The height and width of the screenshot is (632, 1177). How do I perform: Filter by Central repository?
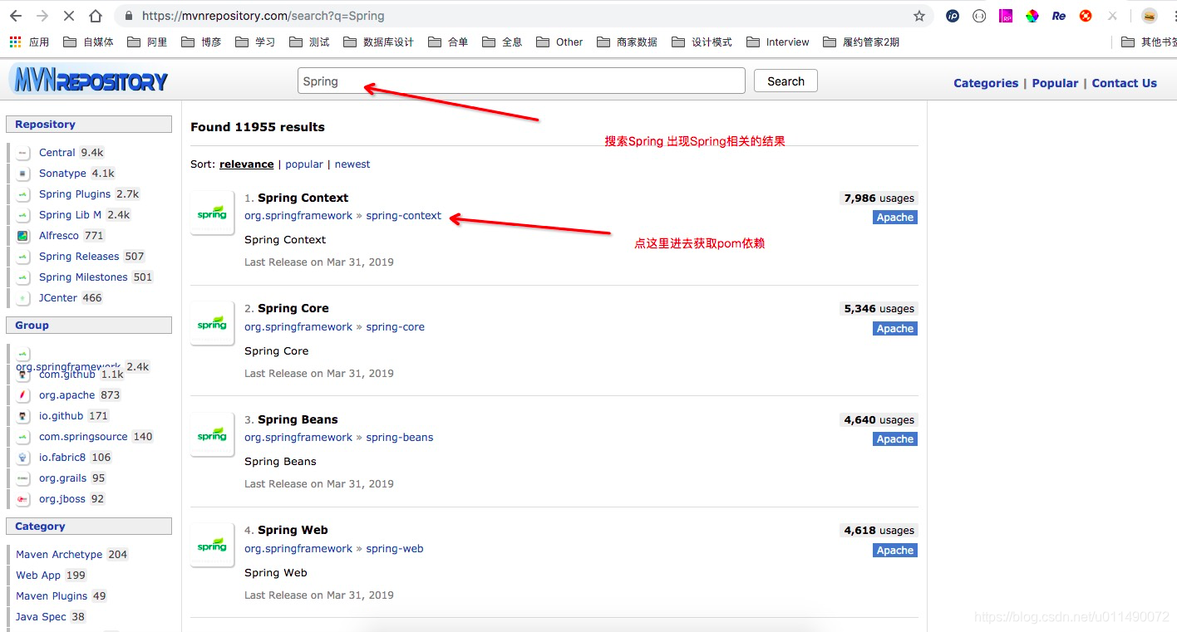[57, 153]
